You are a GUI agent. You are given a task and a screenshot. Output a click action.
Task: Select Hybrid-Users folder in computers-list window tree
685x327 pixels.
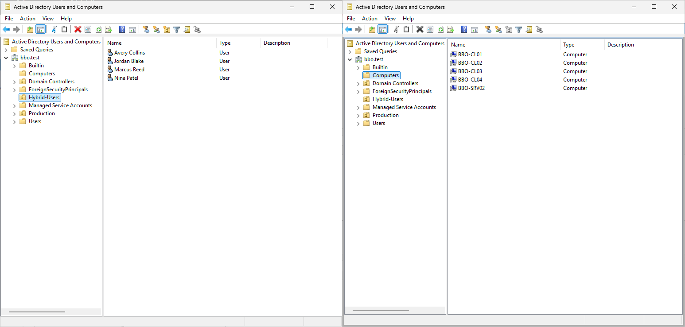coord(388,99)
